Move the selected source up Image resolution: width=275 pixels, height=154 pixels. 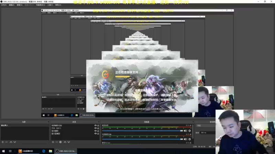(65, 142)
